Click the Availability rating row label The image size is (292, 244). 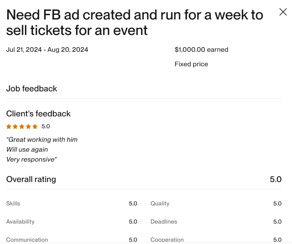tap(20, 222)
